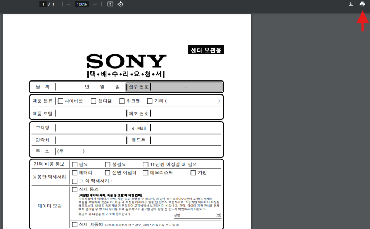Click the 동봉한 액세서리 label
Screen dimensions: 370x229
[49, 177]
